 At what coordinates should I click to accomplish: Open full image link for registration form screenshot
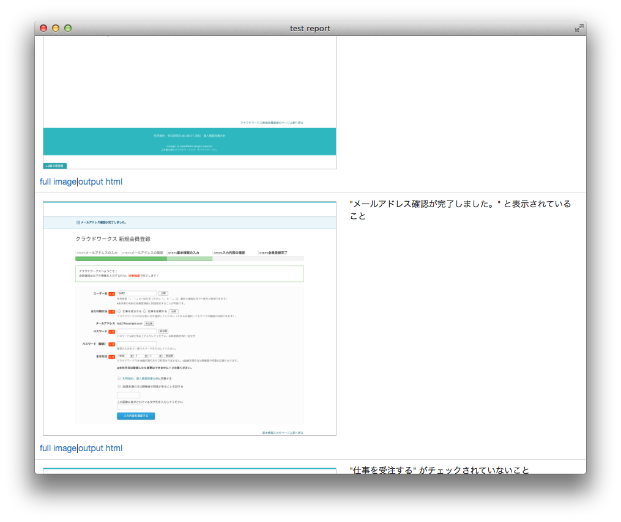(x=58, y=448)
